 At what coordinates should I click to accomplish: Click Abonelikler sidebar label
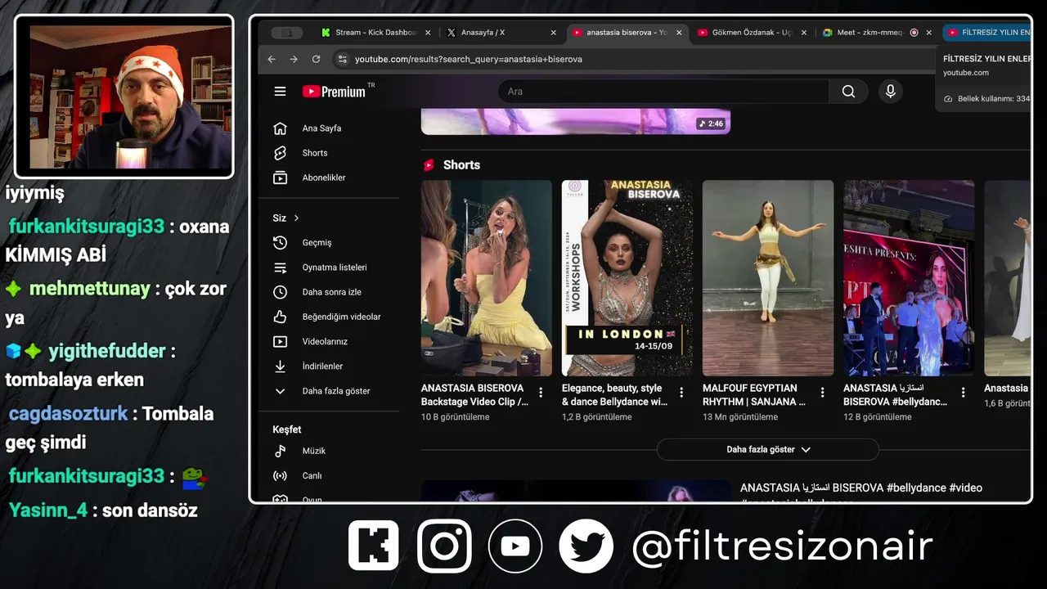(324, 178)
